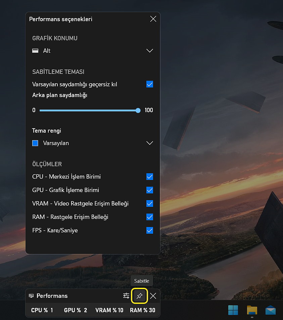Click the slider maximum value 100

[149, 110]
